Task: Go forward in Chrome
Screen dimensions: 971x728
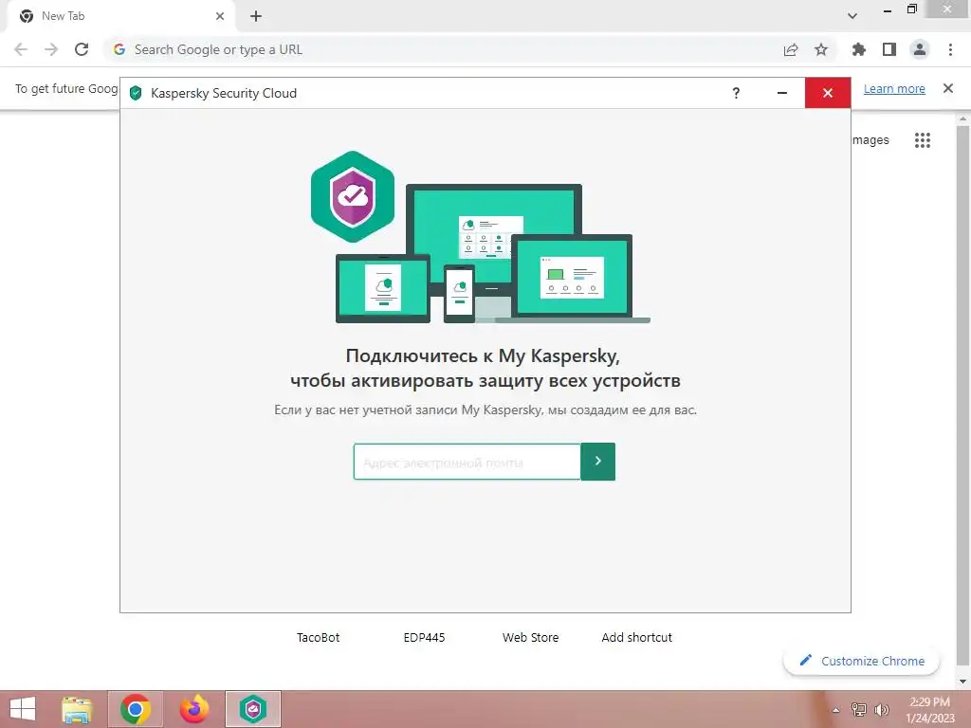Action: click(51, 49)
